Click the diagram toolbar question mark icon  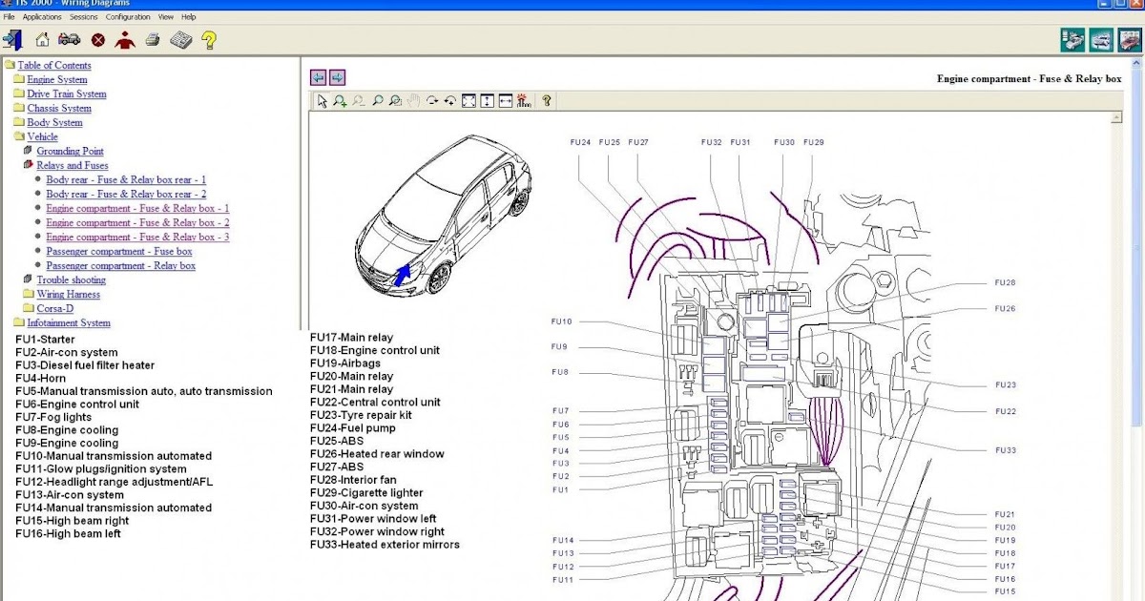(x=547, y=100)
